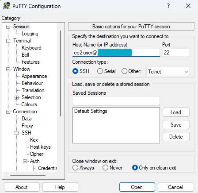Click the Cancel button
This screenshot has width=198, height=193.
pos(175,187)
